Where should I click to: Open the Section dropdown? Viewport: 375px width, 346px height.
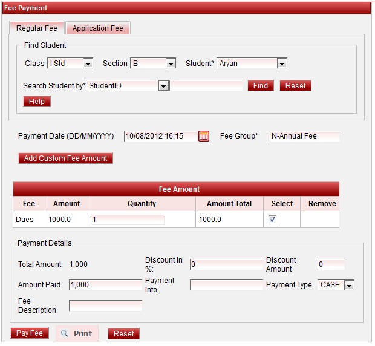click(x=171, y=64)
